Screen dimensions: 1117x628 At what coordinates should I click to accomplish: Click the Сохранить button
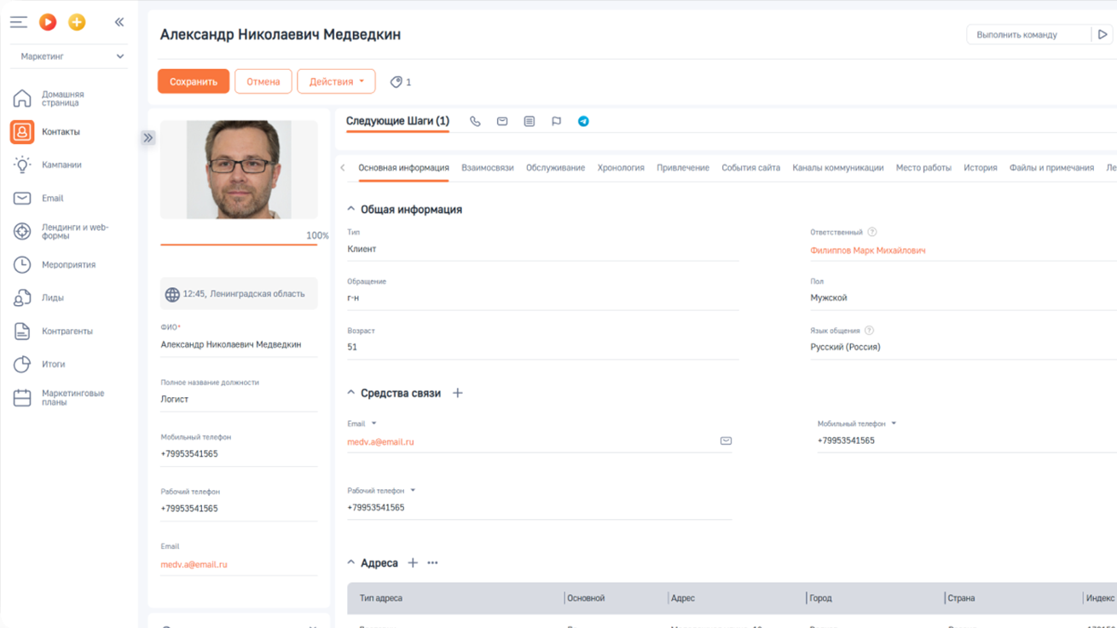193,81
